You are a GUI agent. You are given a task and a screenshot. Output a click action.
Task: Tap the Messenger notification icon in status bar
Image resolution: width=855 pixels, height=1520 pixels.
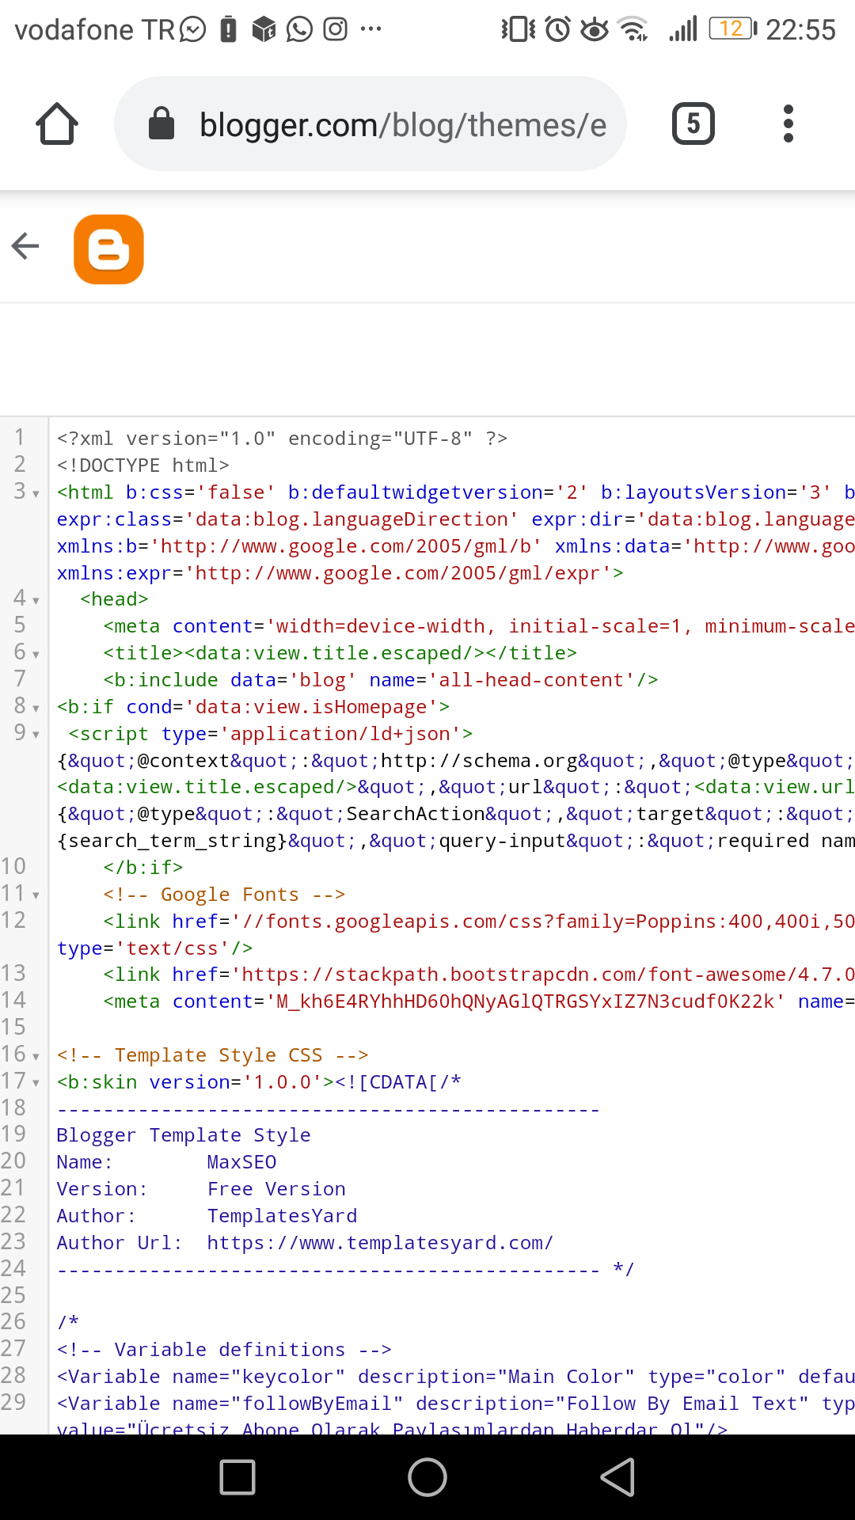pos(193,30)
